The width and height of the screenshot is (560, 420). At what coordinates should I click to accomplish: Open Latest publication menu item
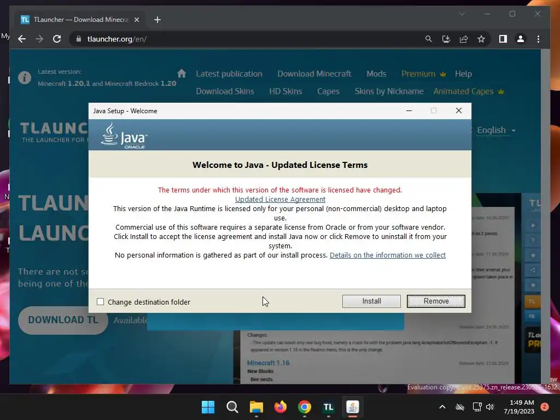(x=229, y=74)
